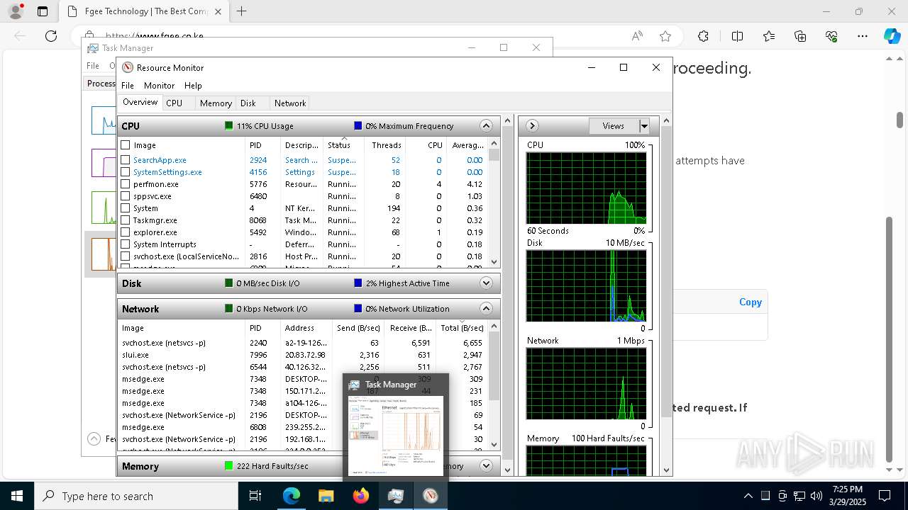Tick the explorer.exe process checkbox

(x=126, y=232)
